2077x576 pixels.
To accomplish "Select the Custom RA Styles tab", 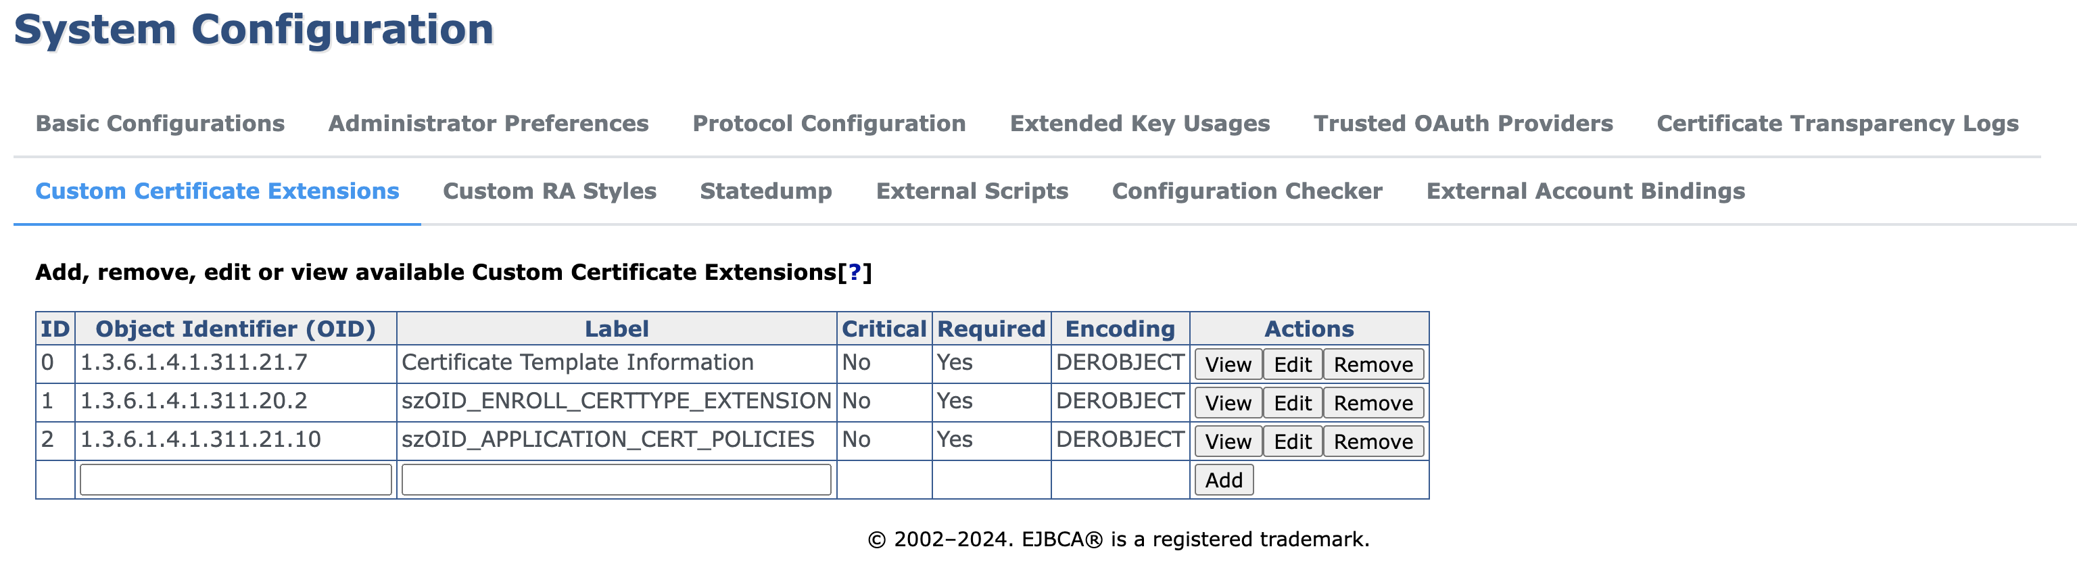I will coord(551,191).
